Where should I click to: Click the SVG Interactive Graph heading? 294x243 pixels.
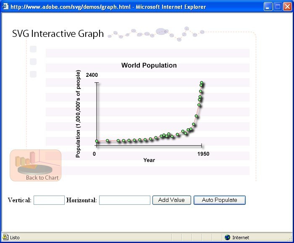[x=58, y=34]
